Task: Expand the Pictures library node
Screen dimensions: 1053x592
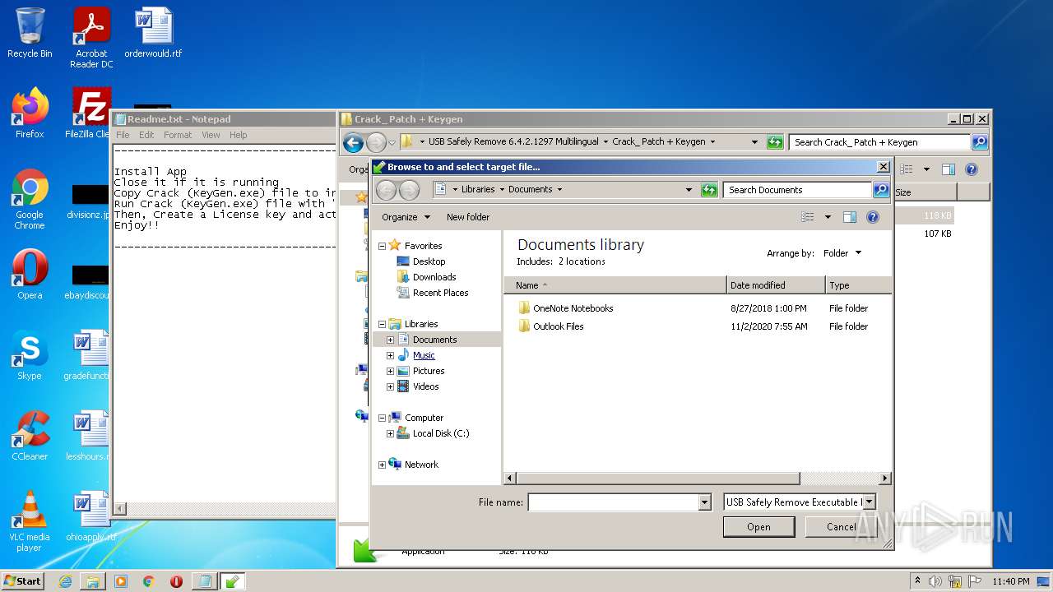Action: (390, 371)
